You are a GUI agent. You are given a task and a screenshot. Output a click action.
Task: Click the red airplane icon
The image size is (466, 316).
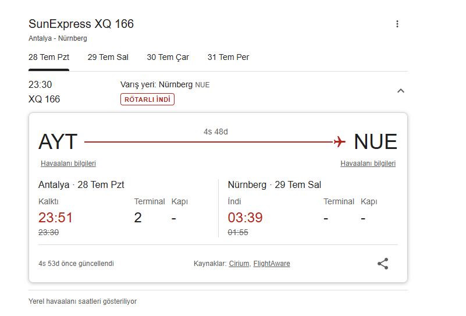[340, 141]
